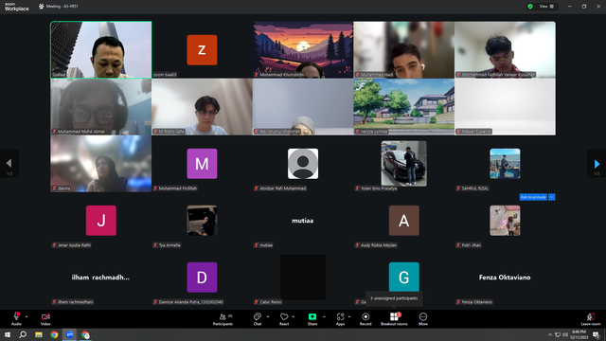Click the 'Fenza Oktaviano' large name text
The image size is (606, 341).
[505, 278]
